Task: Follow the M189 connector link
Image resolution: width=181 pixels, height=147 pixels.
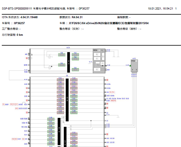Action: [26, 65]
